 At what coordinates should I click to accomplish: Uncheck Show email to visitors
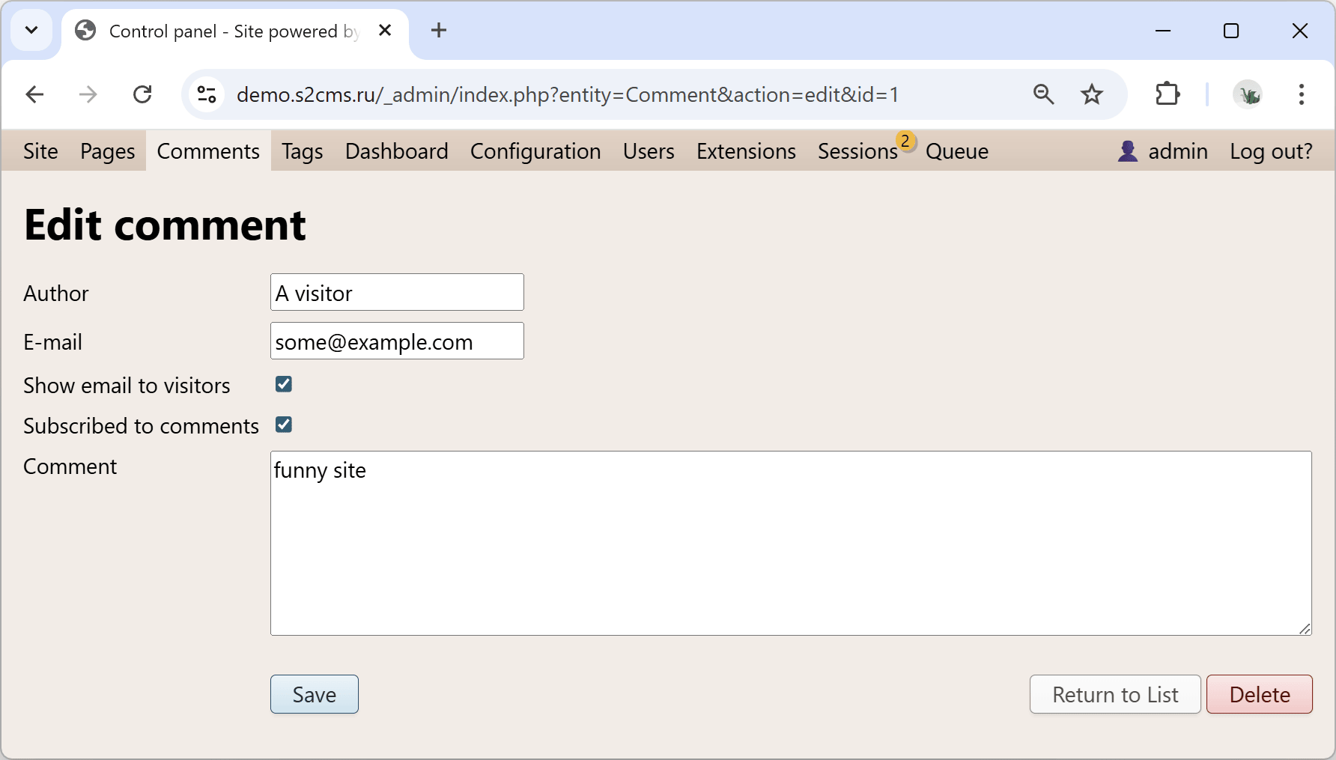coord(284,384)
